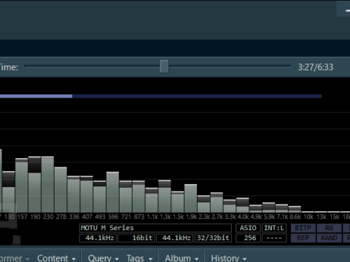Screen dimensions: 350x262
Task: Click the INT:L indicator box
Action: pos(274,228)
